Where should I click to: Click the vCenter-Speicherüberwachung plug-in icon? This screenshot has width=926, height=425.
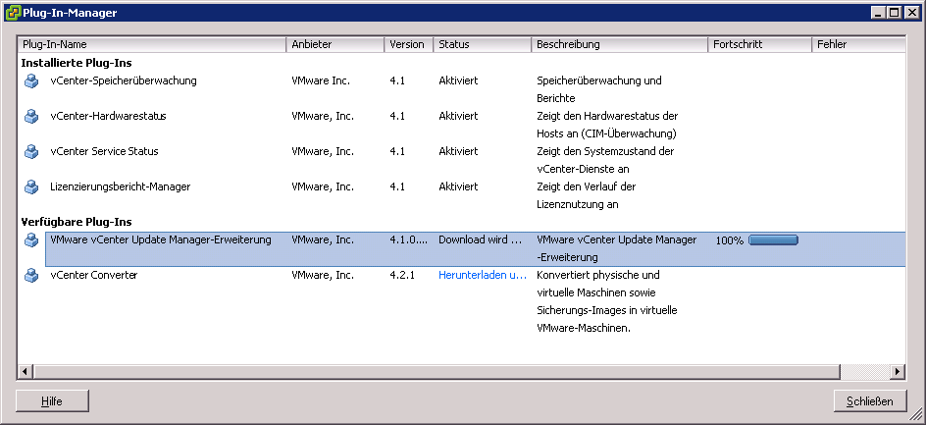pyautogui.click(x=31, y=80)
